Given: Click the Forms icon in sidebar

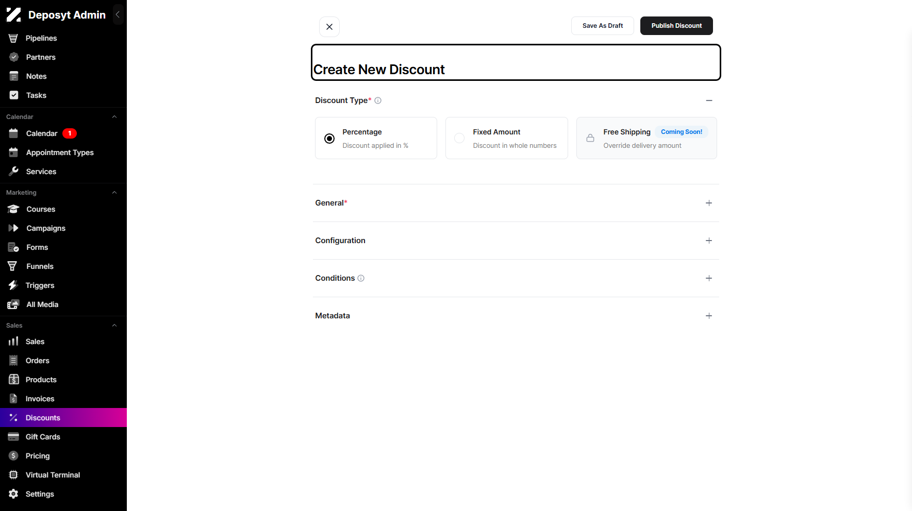Looking at the screenshot, I should (13, 247).
